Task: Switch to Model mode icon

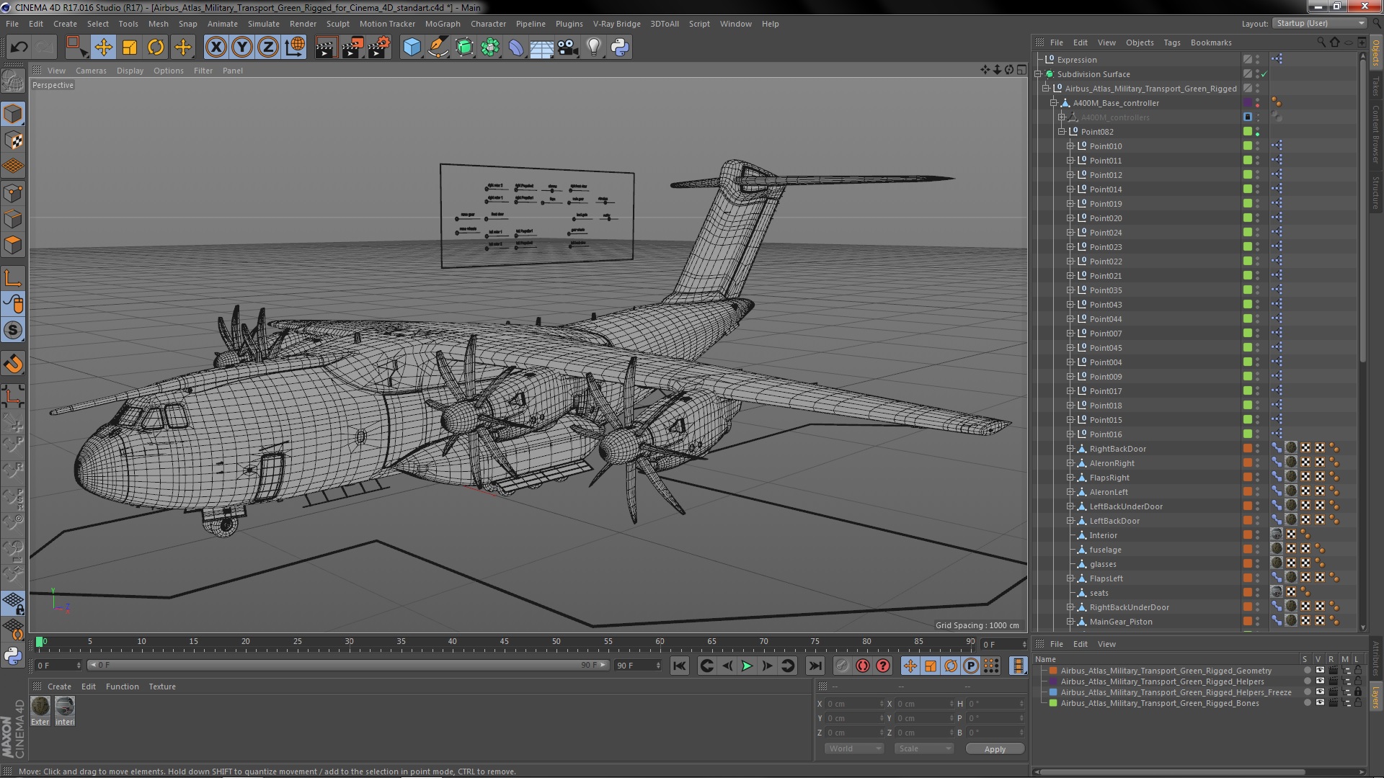Action: click(x=13, y=114)
